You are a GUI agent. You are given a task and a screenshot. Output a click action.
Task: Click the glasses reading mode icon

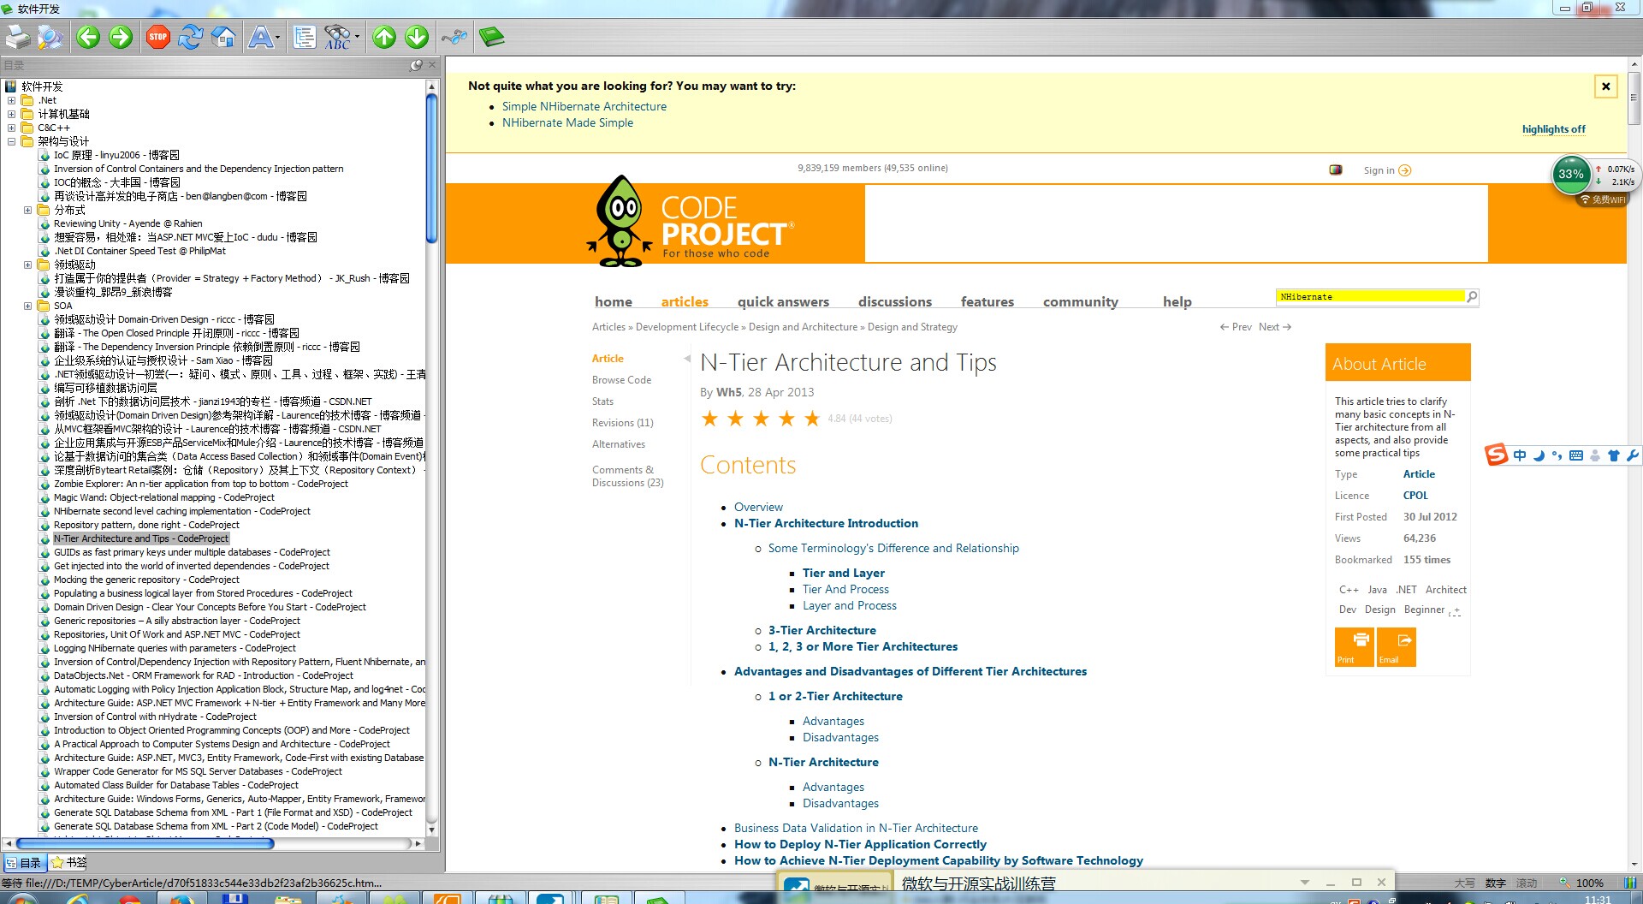point(454,37)
